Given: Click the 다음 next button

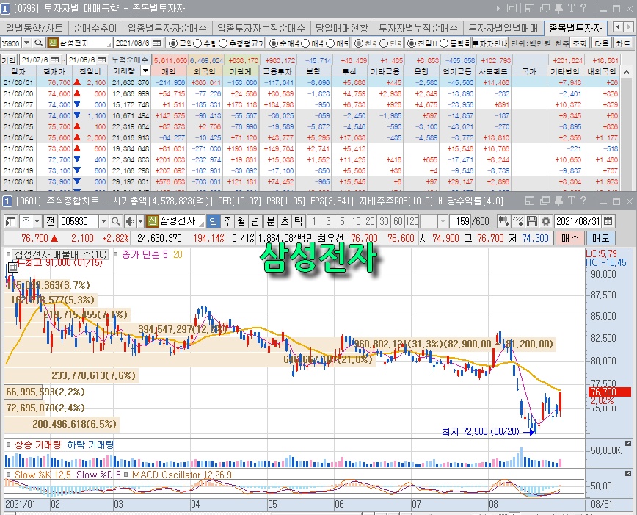Looking at the screenshot, I should tap(601, 43).
